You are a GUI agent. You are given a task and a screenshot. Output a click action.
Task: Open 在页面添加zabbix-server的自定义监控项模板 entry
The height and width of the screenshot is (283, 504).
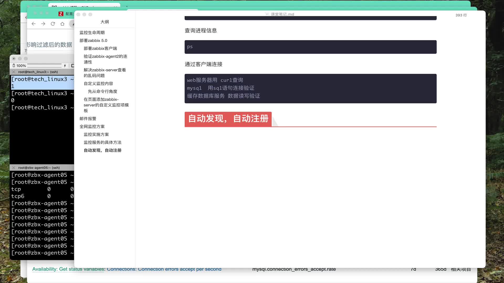pyautogui.click(x=106, y=105)
